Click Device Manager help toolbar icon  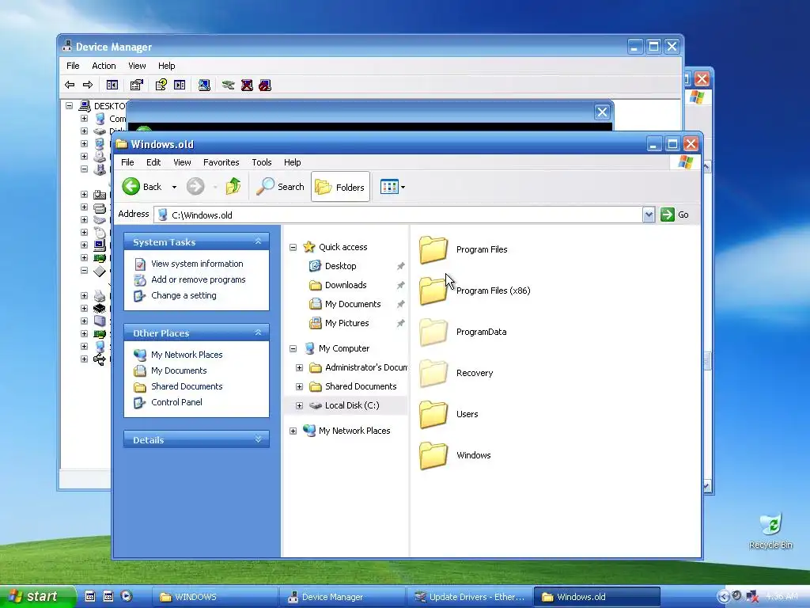(x=161, y=85)
